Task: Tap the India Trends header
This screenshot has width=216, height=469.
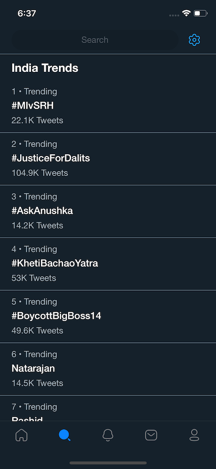Action: (x=45, y=68)
